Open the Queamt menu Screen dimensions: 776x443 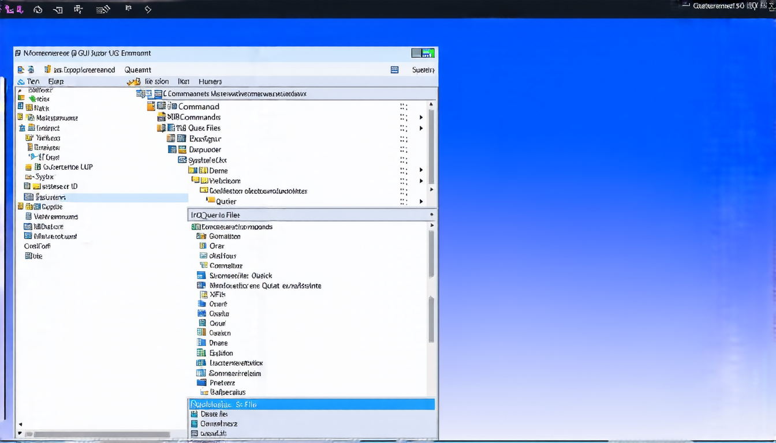137,70
